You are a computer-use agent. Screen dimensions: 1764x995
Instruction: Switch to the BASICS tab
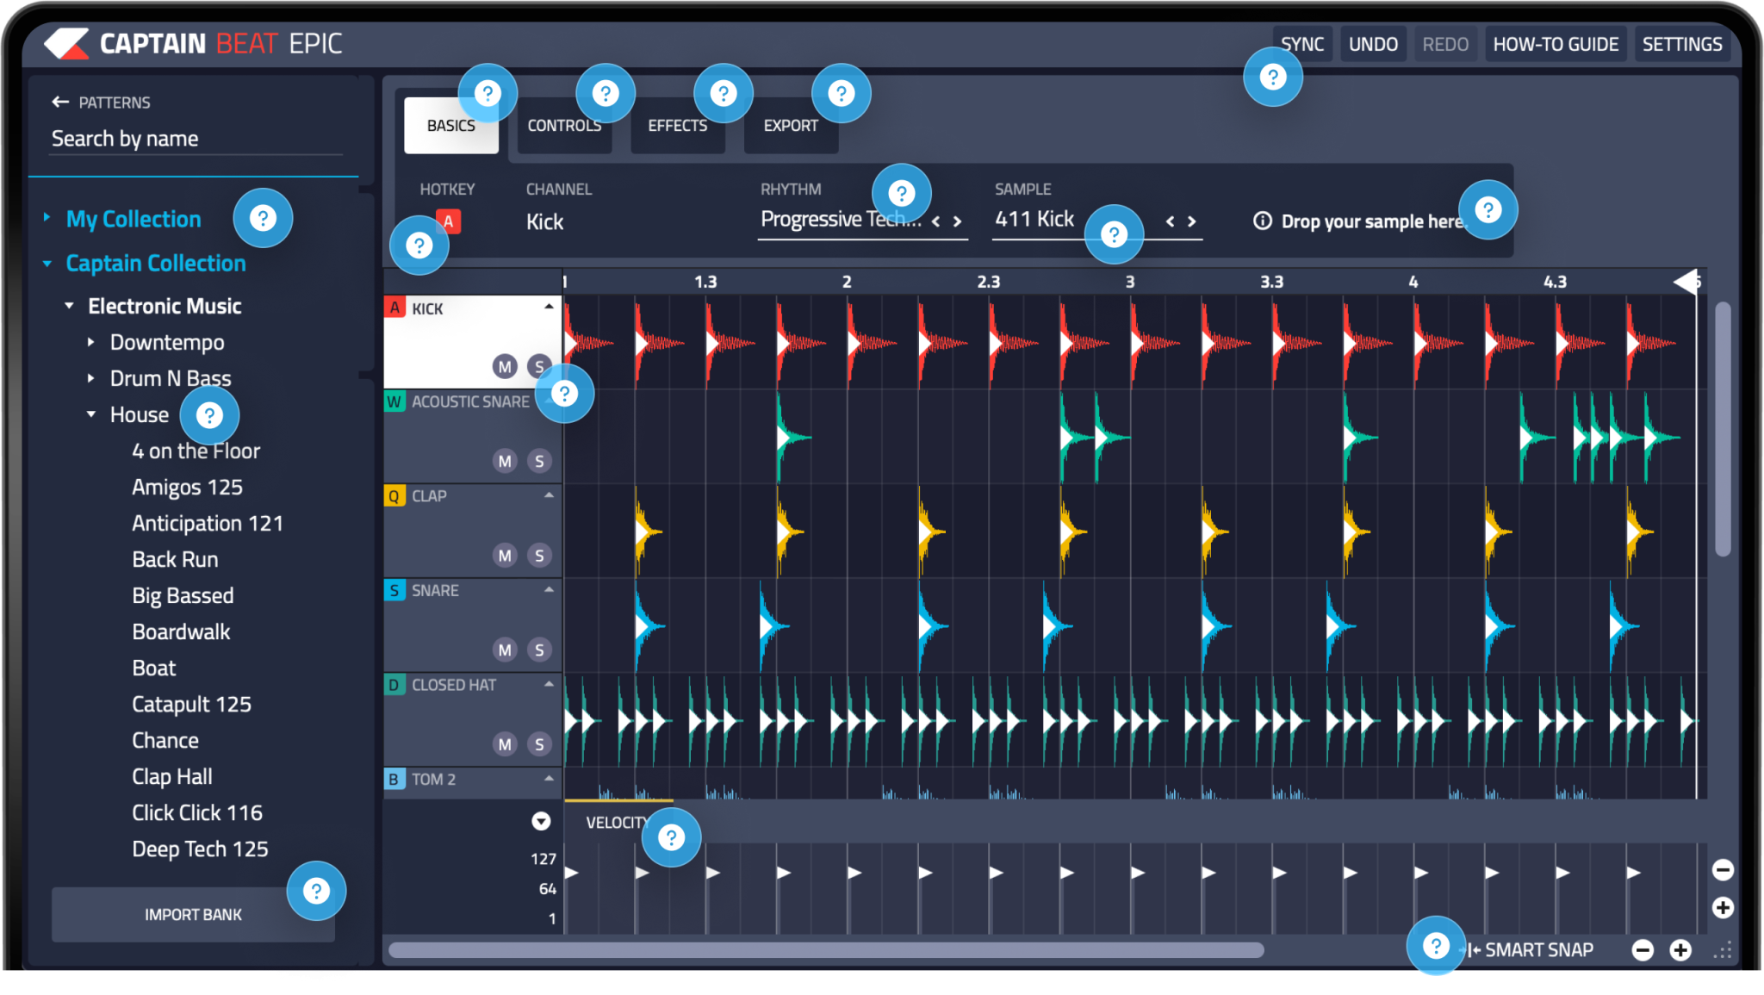pos(451,126)
